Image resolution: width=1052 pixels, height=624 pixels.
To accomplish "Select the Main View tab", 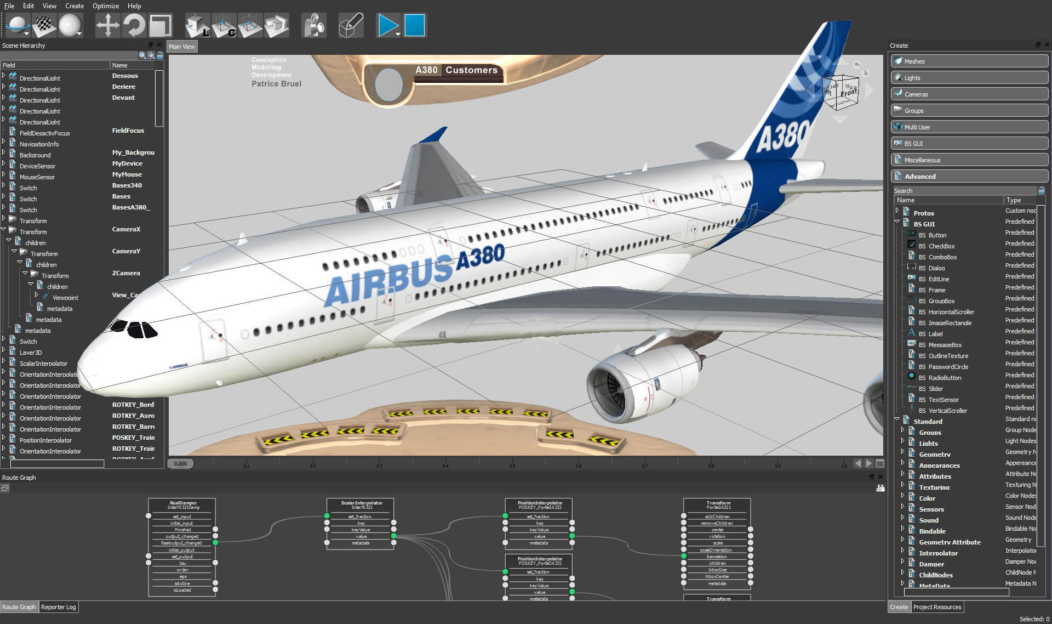I will tap(182, 47).
